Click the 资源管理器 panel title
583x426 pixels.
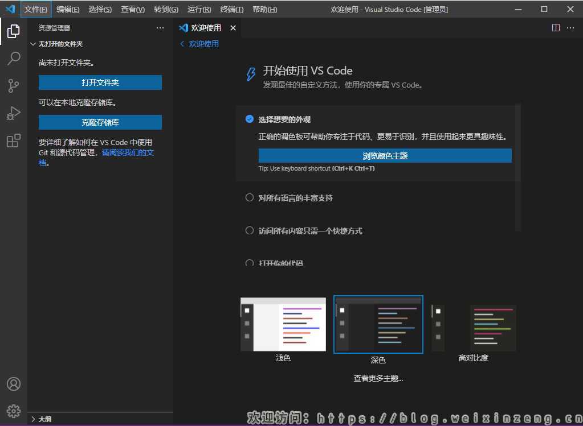point(54,28)
